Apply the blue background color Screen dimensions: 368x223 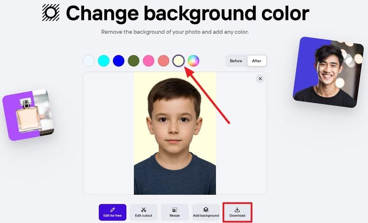coord(119,61)
